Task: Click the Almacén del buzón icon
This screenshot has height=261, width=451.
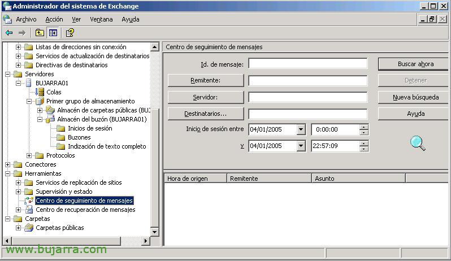Action: [x=50, y=119]
